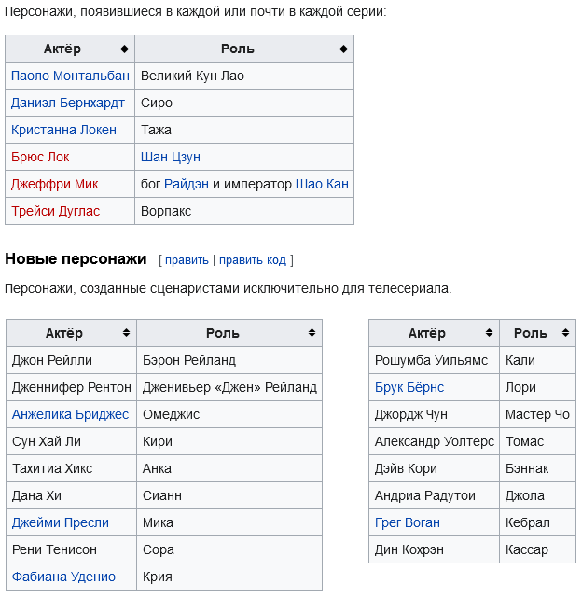Screen dimensions: 582x598
Task: Open the Шан Цзун role link
Action: point(171,157)
